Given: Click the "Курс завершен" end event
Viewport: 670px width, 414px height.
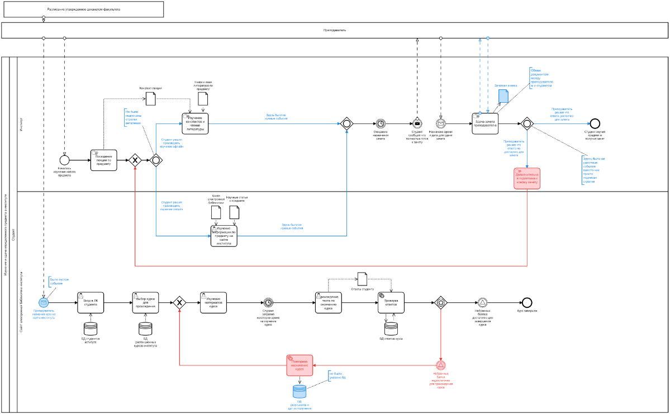Looking at the screenshot, I should [x=526, y=302].
